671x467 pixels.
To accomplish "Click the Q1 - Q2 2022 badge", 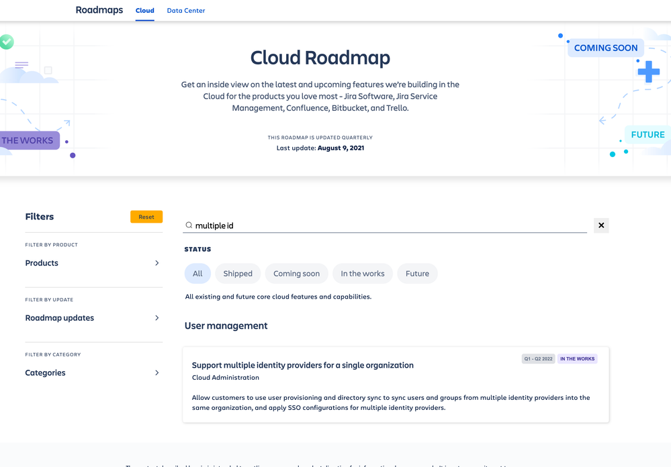I will click(538, 359).
